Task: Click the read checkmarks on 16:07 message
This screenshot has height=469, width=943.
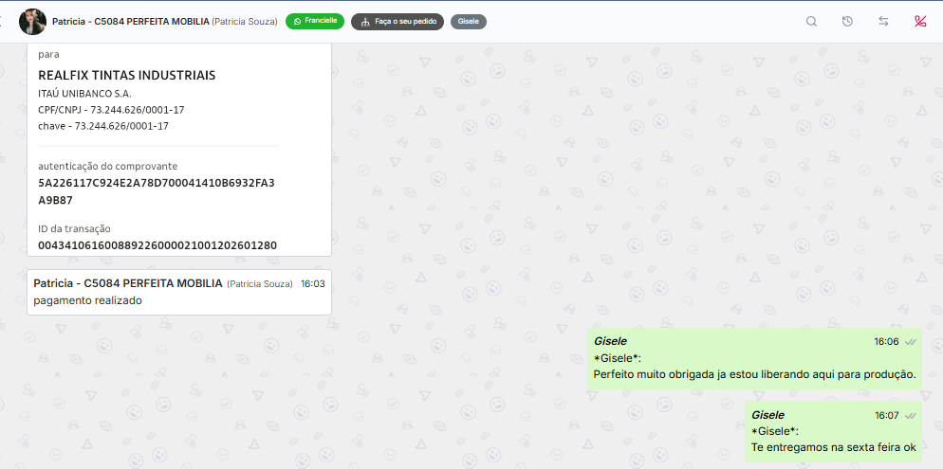Action: click(x=911, y=416)
